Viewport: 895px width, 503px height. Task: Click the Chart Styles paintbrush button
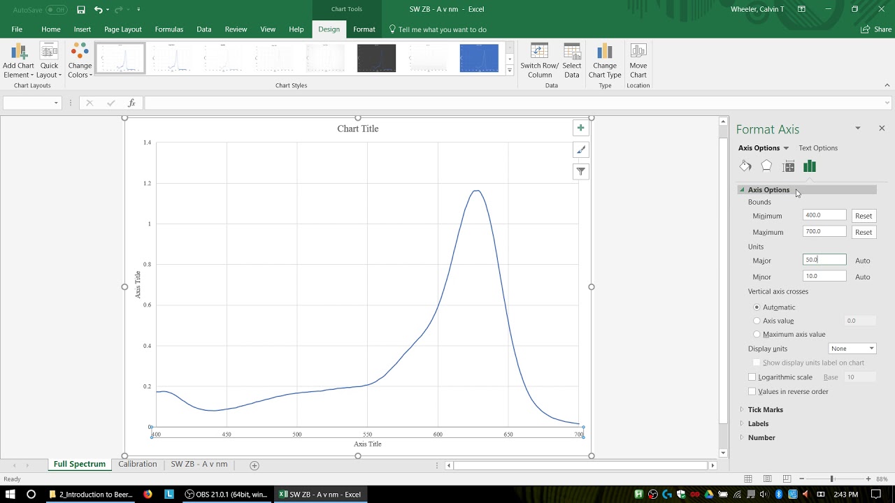click(x=580, y=150)
